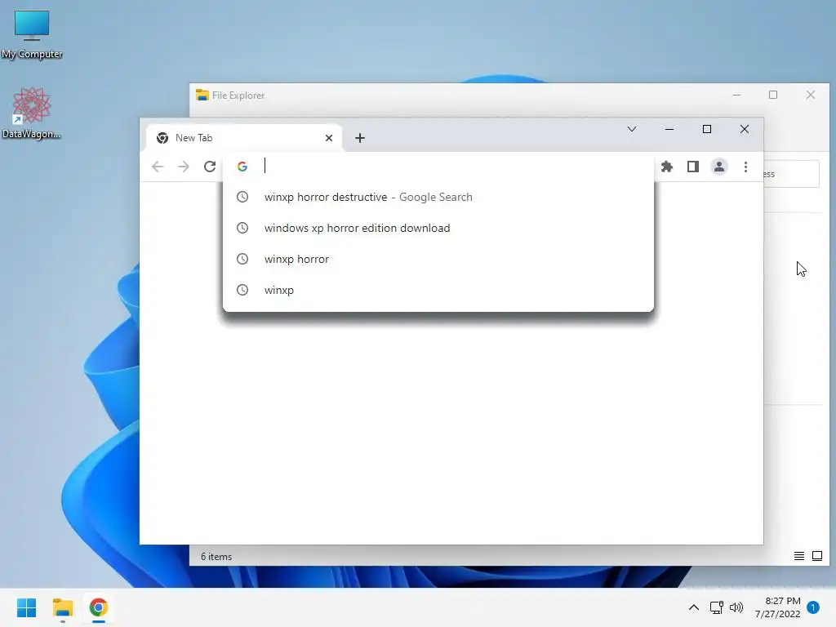Select the New Tab tab
836x627 pixels.
click(243, 138)
